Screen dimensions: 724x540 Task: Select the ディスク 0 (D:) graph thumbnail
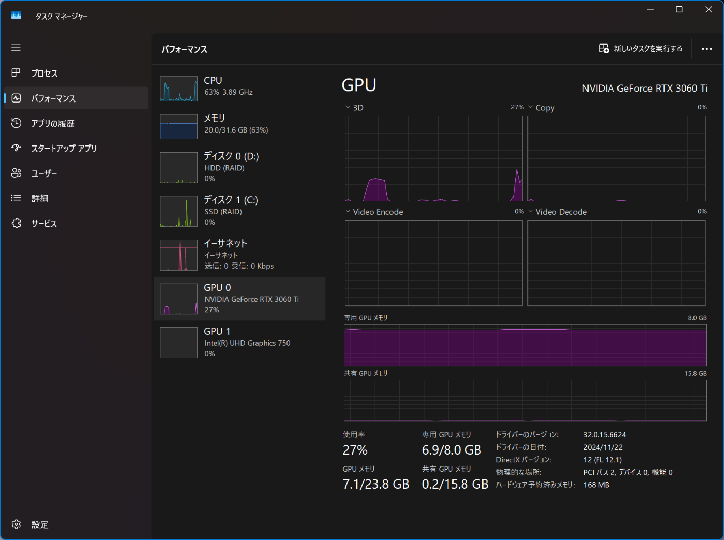click(x=178, y=168)
